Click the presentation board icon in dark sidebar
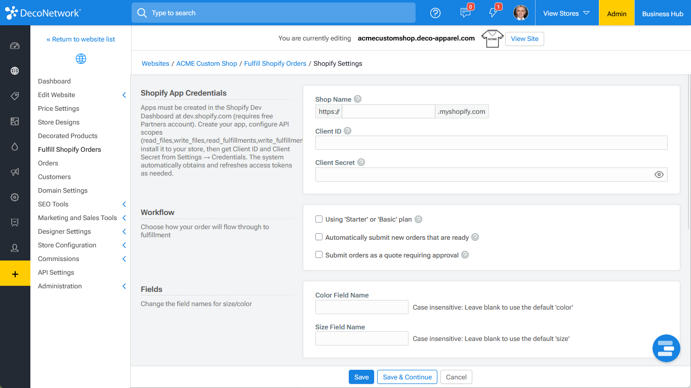 pos(15,223)
